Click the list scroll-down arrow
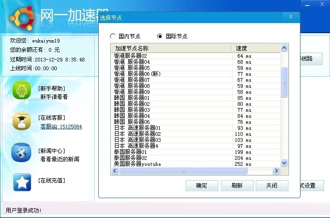The height and width of the screenshot is (218, 330). point(284,163)
